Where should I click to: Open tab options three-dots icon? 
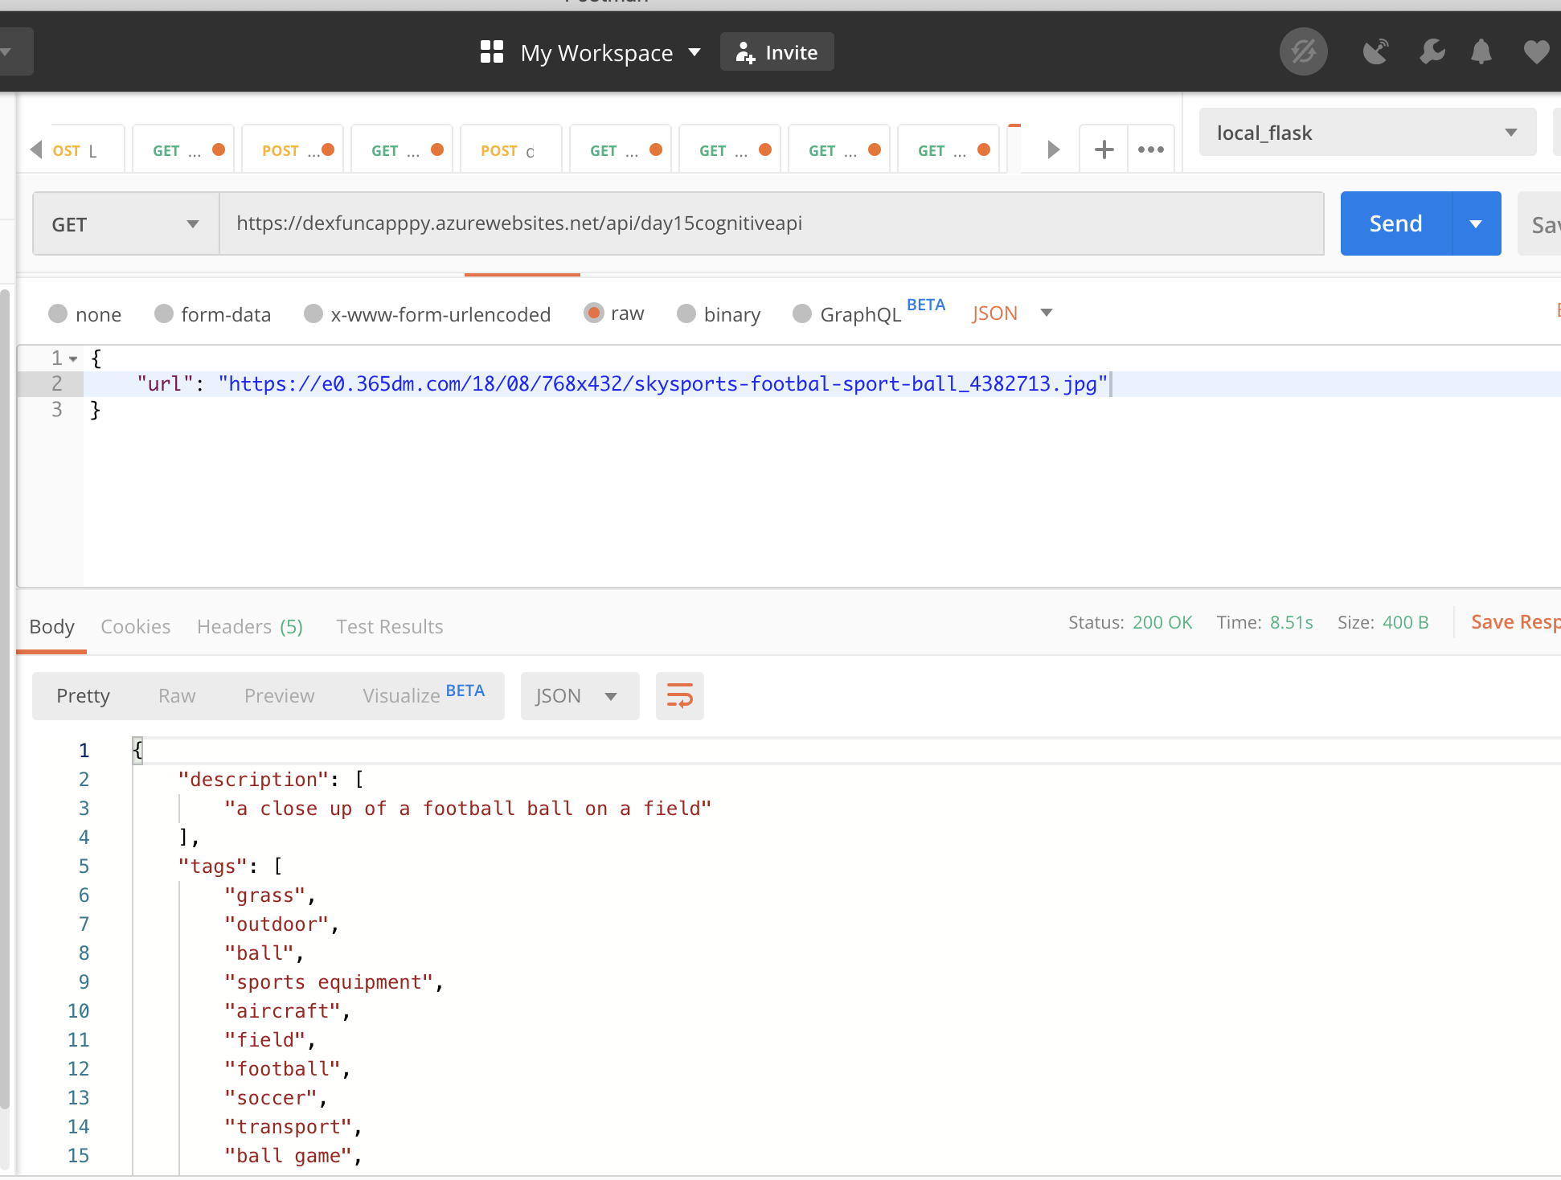click(x=1150, y=150)
